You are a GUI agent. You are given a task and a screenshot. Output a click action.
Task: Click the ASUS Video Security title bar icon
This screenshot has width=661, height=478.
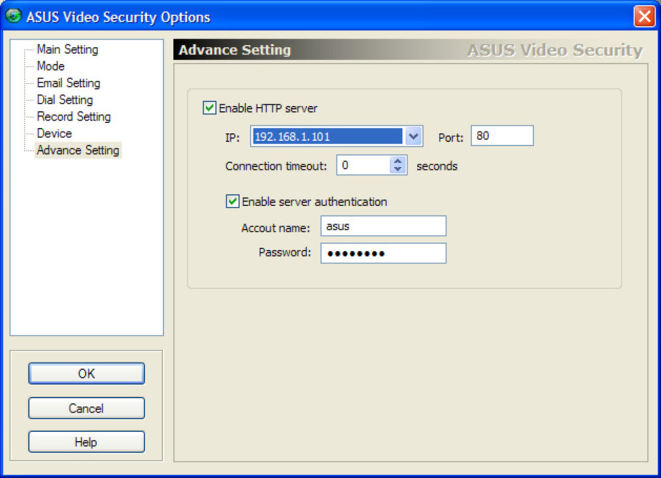pyautogui.click(x=14, y=16)
